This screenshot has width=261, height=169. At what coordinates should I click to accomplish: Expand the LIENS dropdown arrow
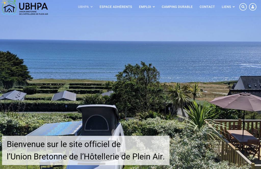click(233, 7)
